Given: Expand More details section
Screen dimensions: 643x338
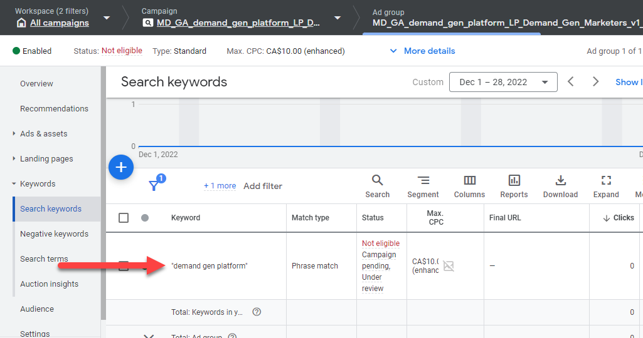Looking at the screenshot, I should (422, 51).
